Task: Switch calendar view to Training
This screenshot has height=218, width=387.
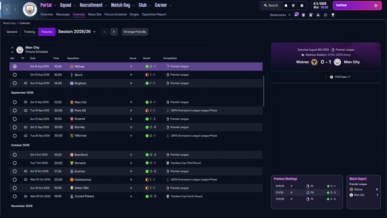Action: [x=29, y=32]
